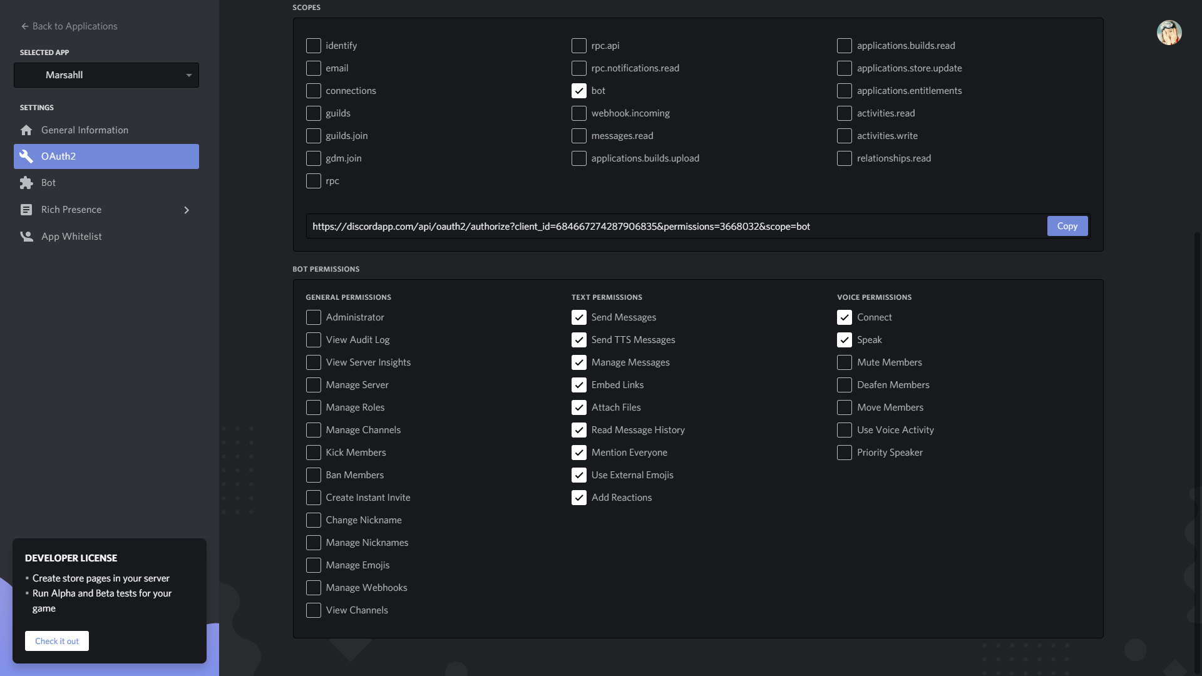Click the Check it out button
The height and width of the screenshot is (676, 1202).
point(57,641)
